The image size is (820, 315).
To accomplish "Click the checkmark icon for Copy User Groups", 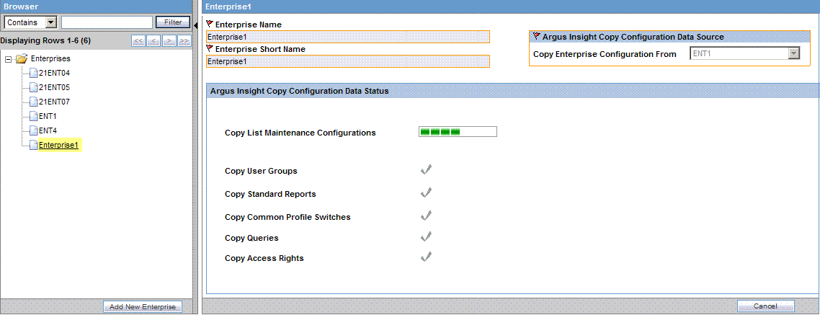I will tap(426, 169).
